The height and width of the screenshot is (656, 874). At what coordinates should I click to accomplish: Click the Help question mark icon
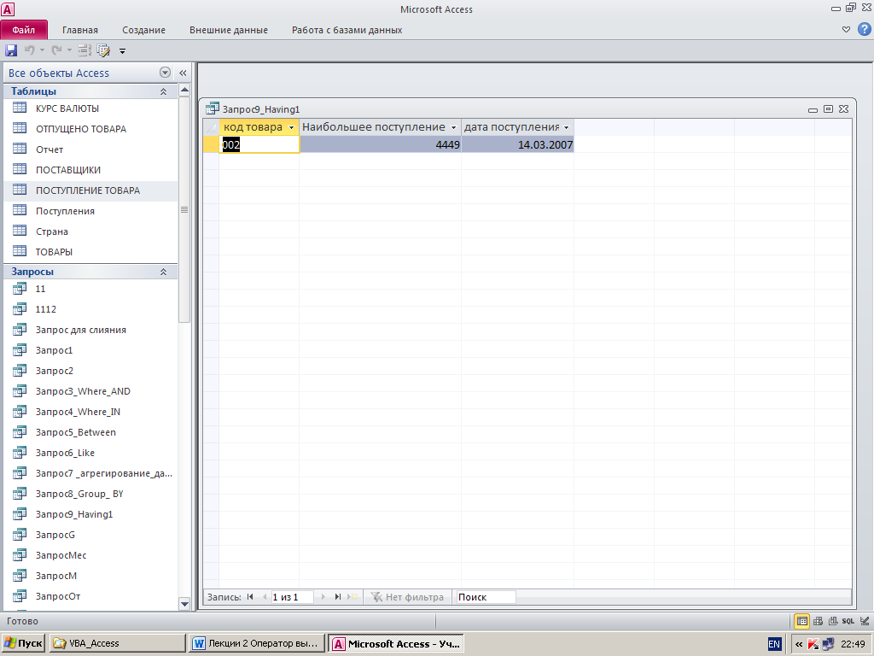[865, 29]
